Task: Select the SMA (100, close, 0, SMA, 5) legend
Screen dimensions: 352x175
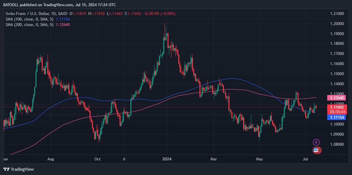Action: pyautogui.click(x=30, y=19)
